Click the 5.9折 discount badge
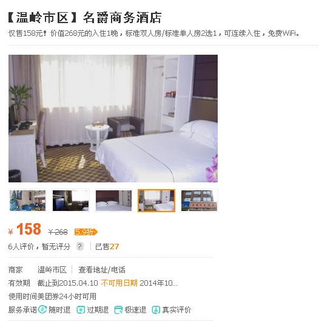This screenshot has width=319, height=321. click(86, 232)
